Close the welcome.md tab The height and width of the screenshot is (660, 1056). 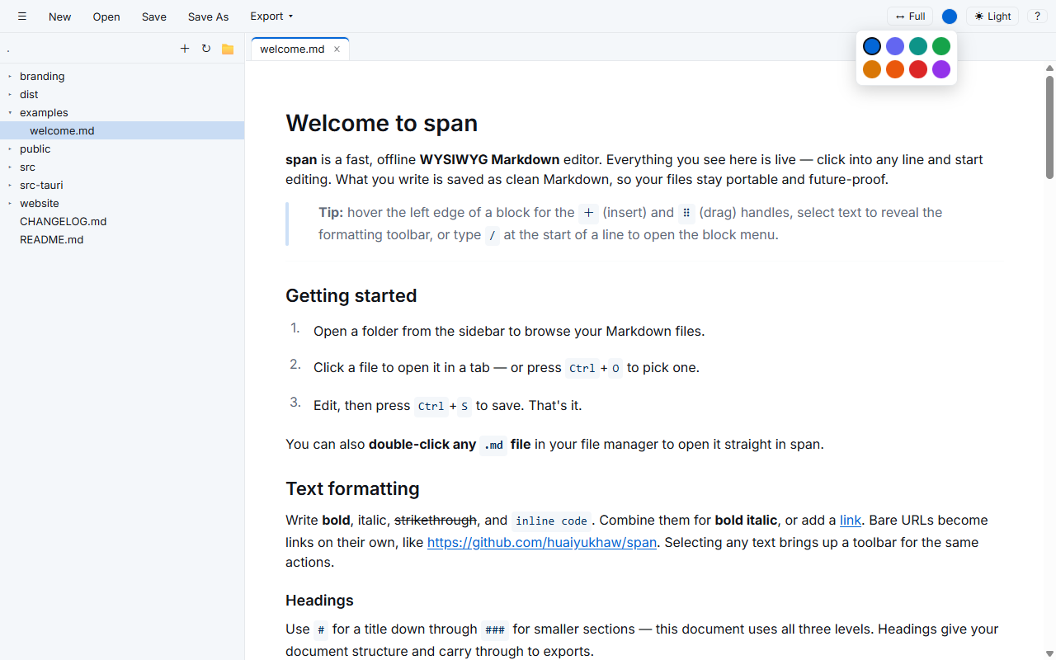tap(337, 49)
